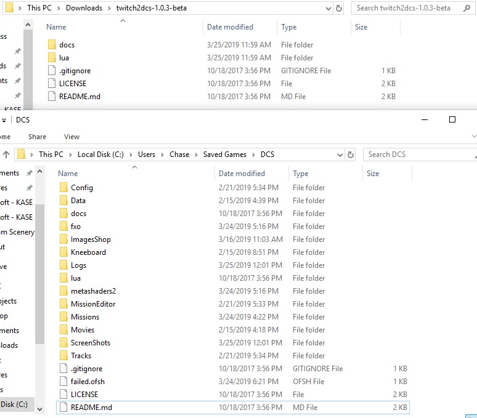Open the View ribbon tab
The width and height of the screenshot is (477, 418).
[71, 137]
